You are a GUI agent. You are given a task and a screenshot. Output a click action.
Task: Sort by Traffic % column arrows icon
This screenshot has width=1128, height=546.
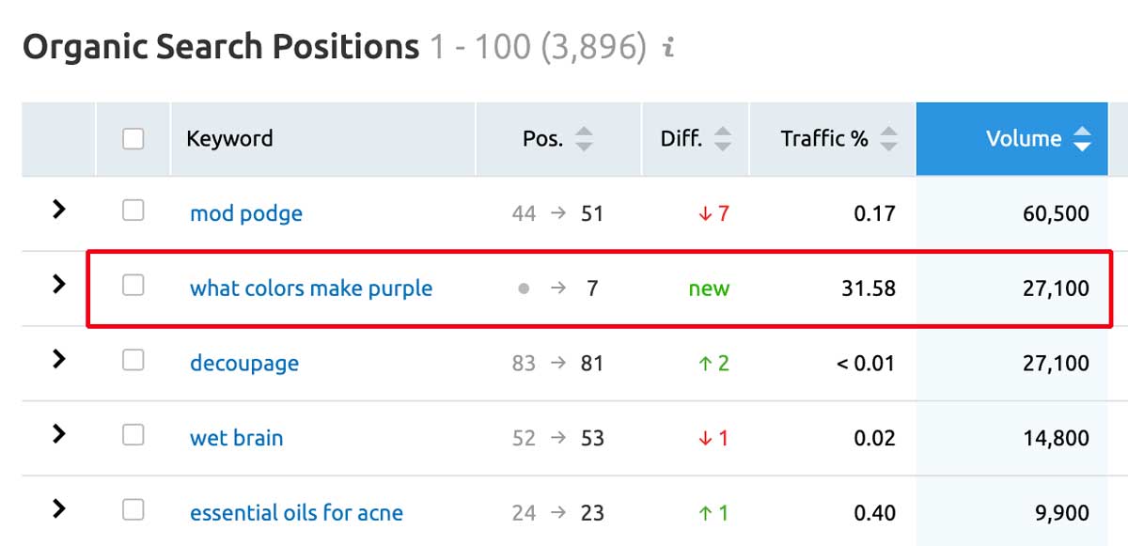tap(888, 139)
